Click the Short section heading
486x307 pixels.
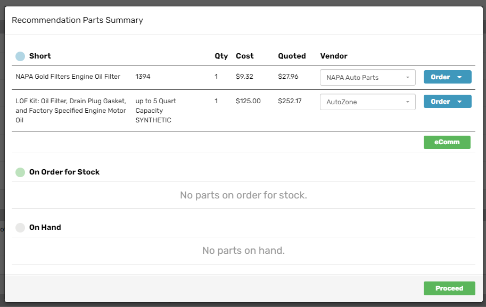[40, 56]
